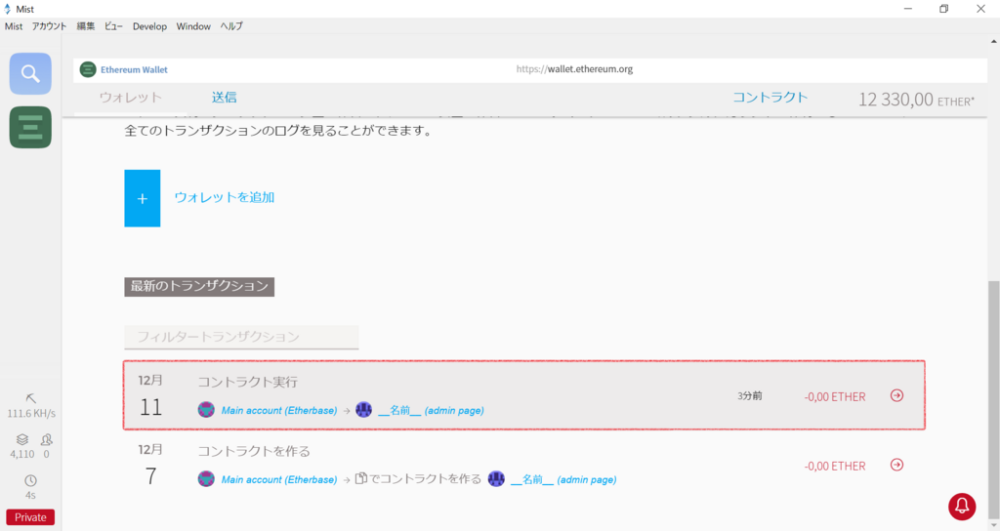
Task: Click the コントラクト実行 transaction title
Action: pyautogui.click(x=247, y=382)
